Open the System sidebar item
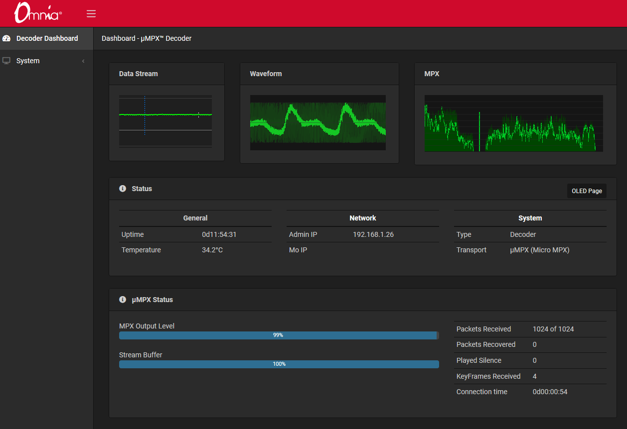Viewport: 627px width, 429px height. [47, 61]
